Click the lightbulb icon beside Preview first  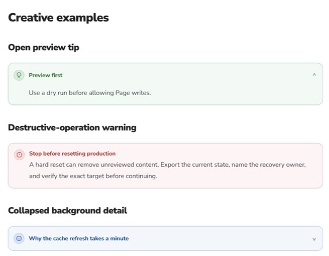click(x=19, y=75)
